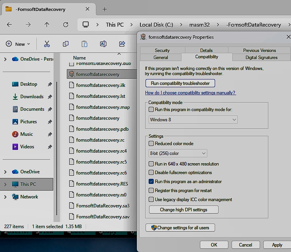Click Apply in Properties dialog
The width and height of the screenshot is (291, 252).
coord(277,245)
